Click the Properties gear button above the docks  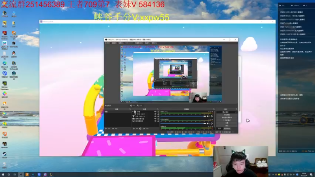[x=133, y=105]
